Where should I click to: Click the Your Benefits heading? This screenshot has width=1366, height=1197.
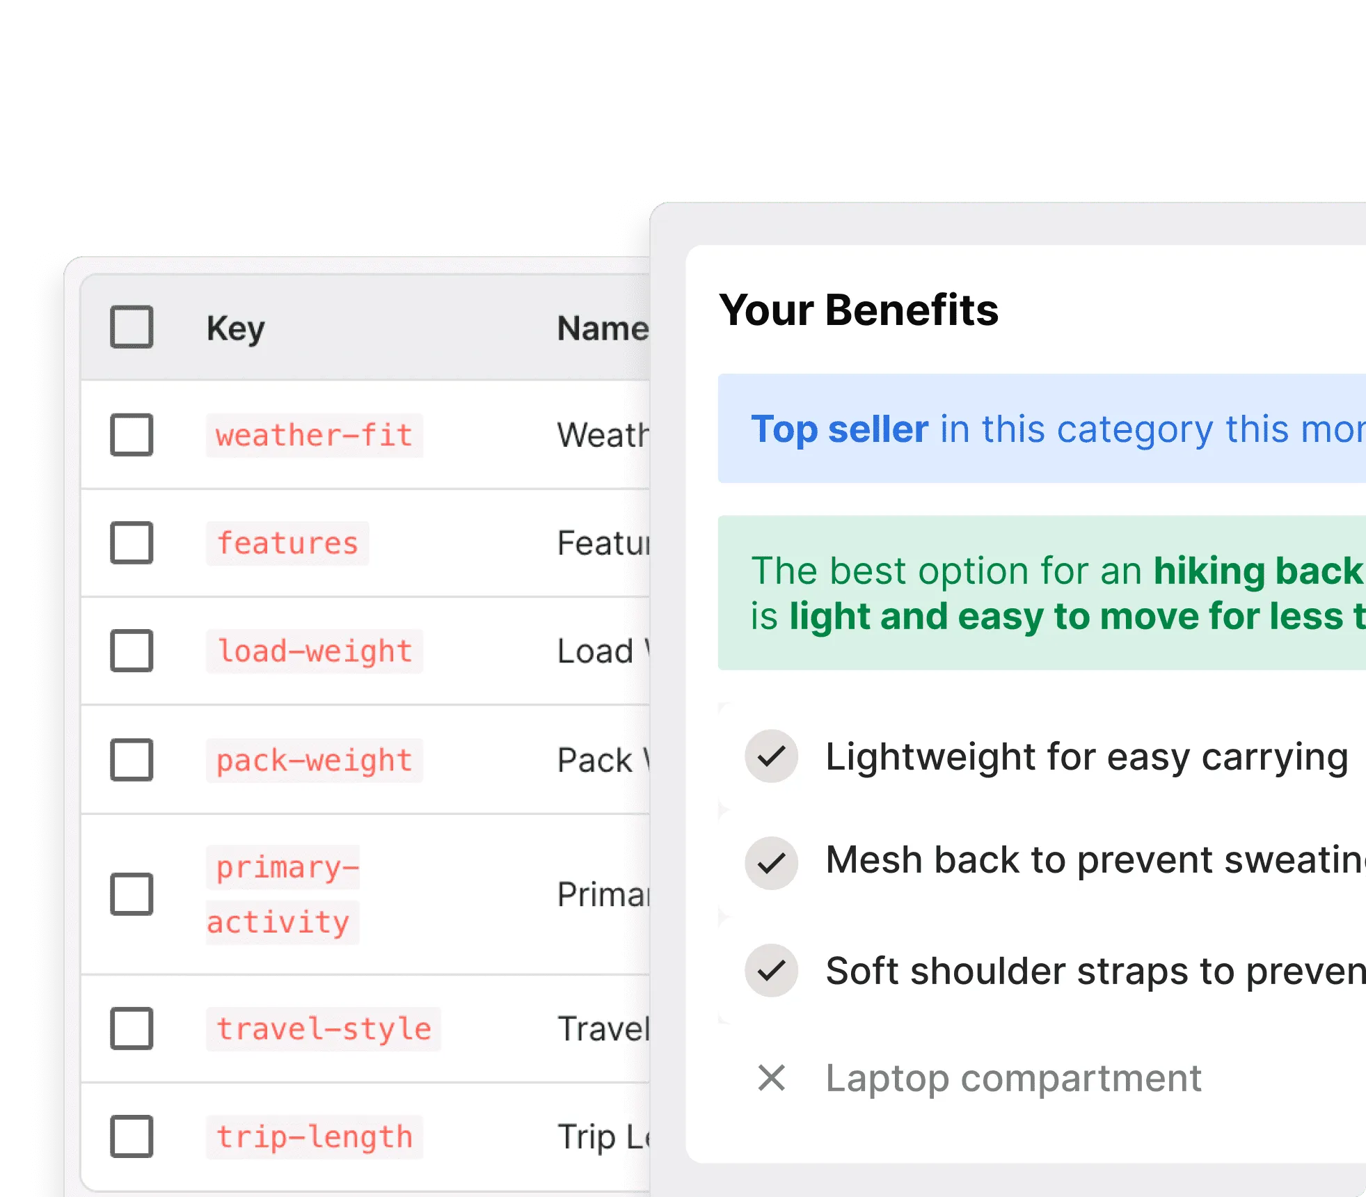[x=859, y=310]
